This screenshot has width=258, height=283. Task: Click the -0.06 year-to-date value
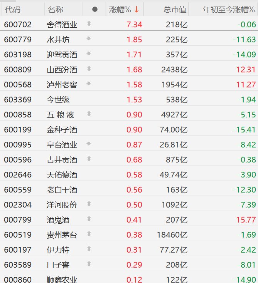[246, 25]
